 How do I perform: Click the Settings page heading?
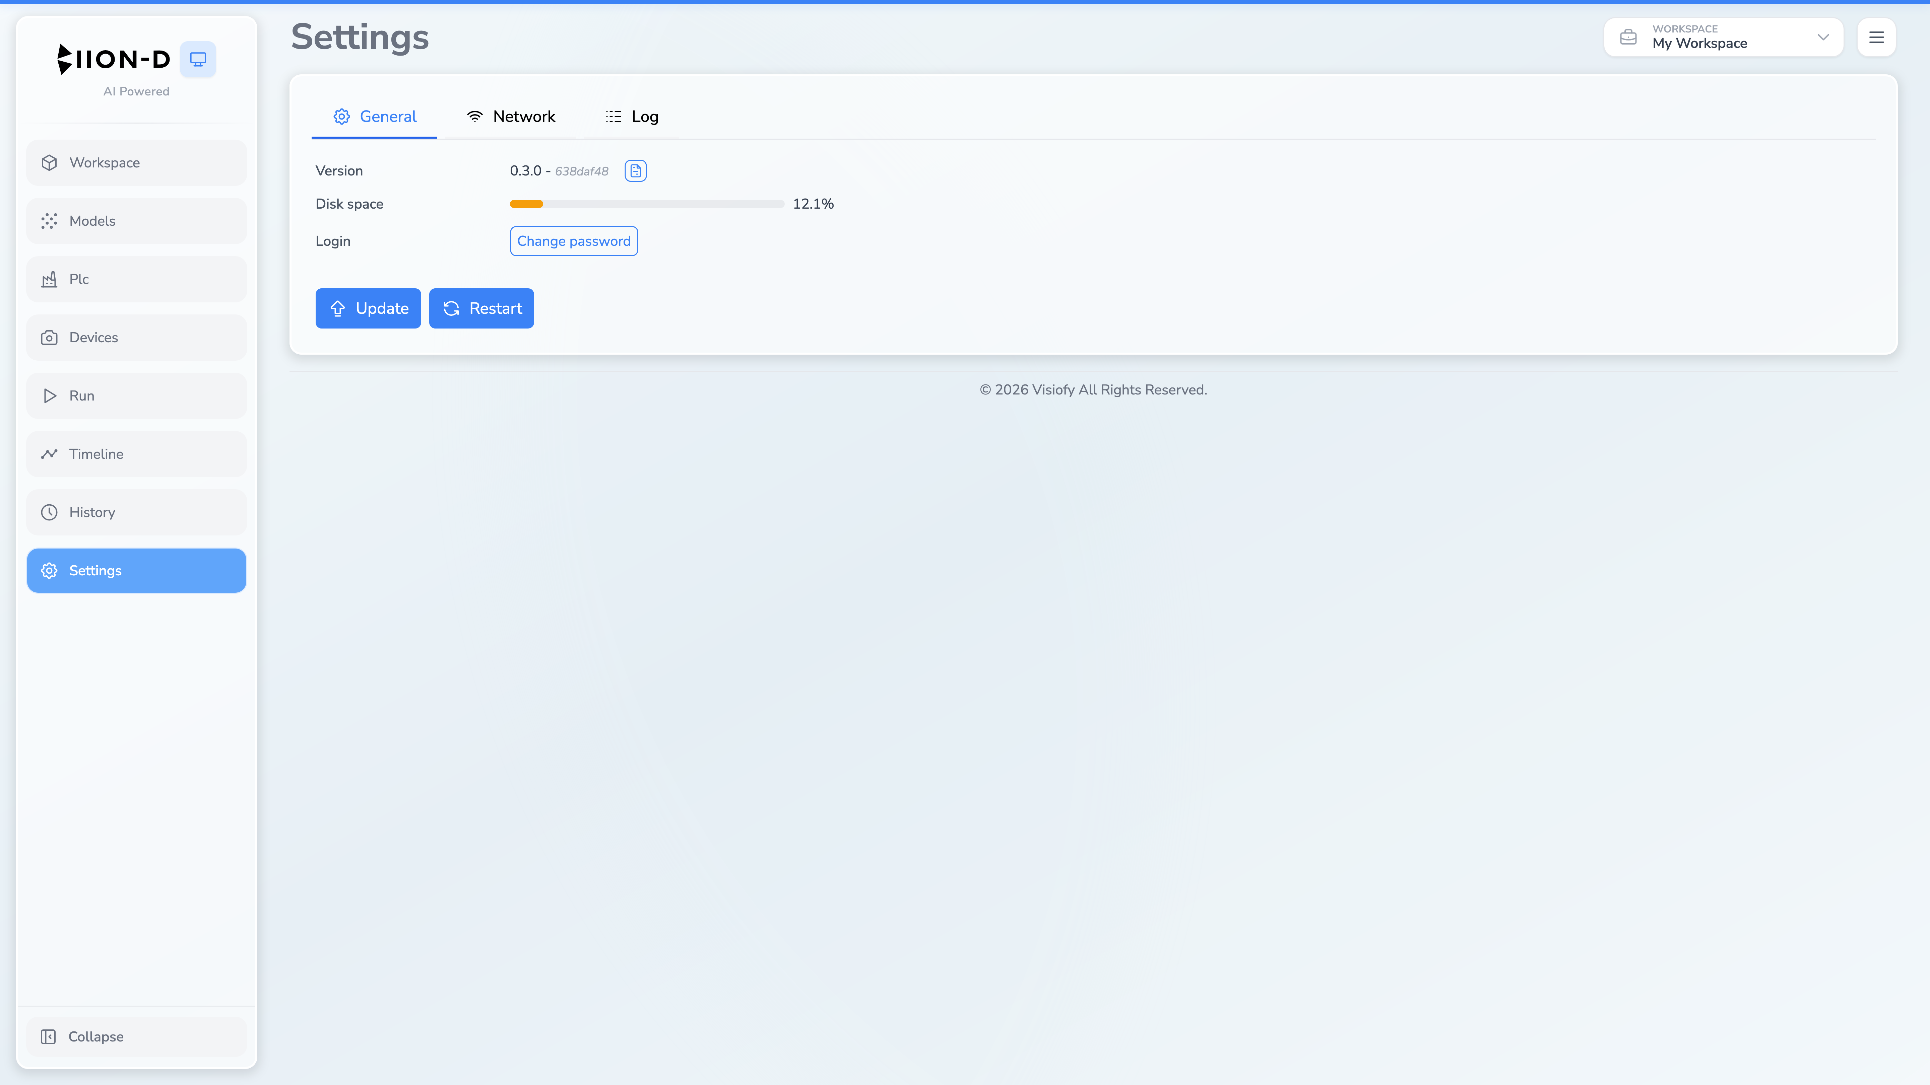point(360,38)
